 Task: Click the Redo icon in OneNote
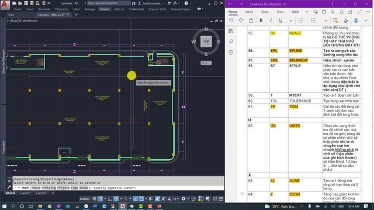pyautogui.click(x=241, y=20)
